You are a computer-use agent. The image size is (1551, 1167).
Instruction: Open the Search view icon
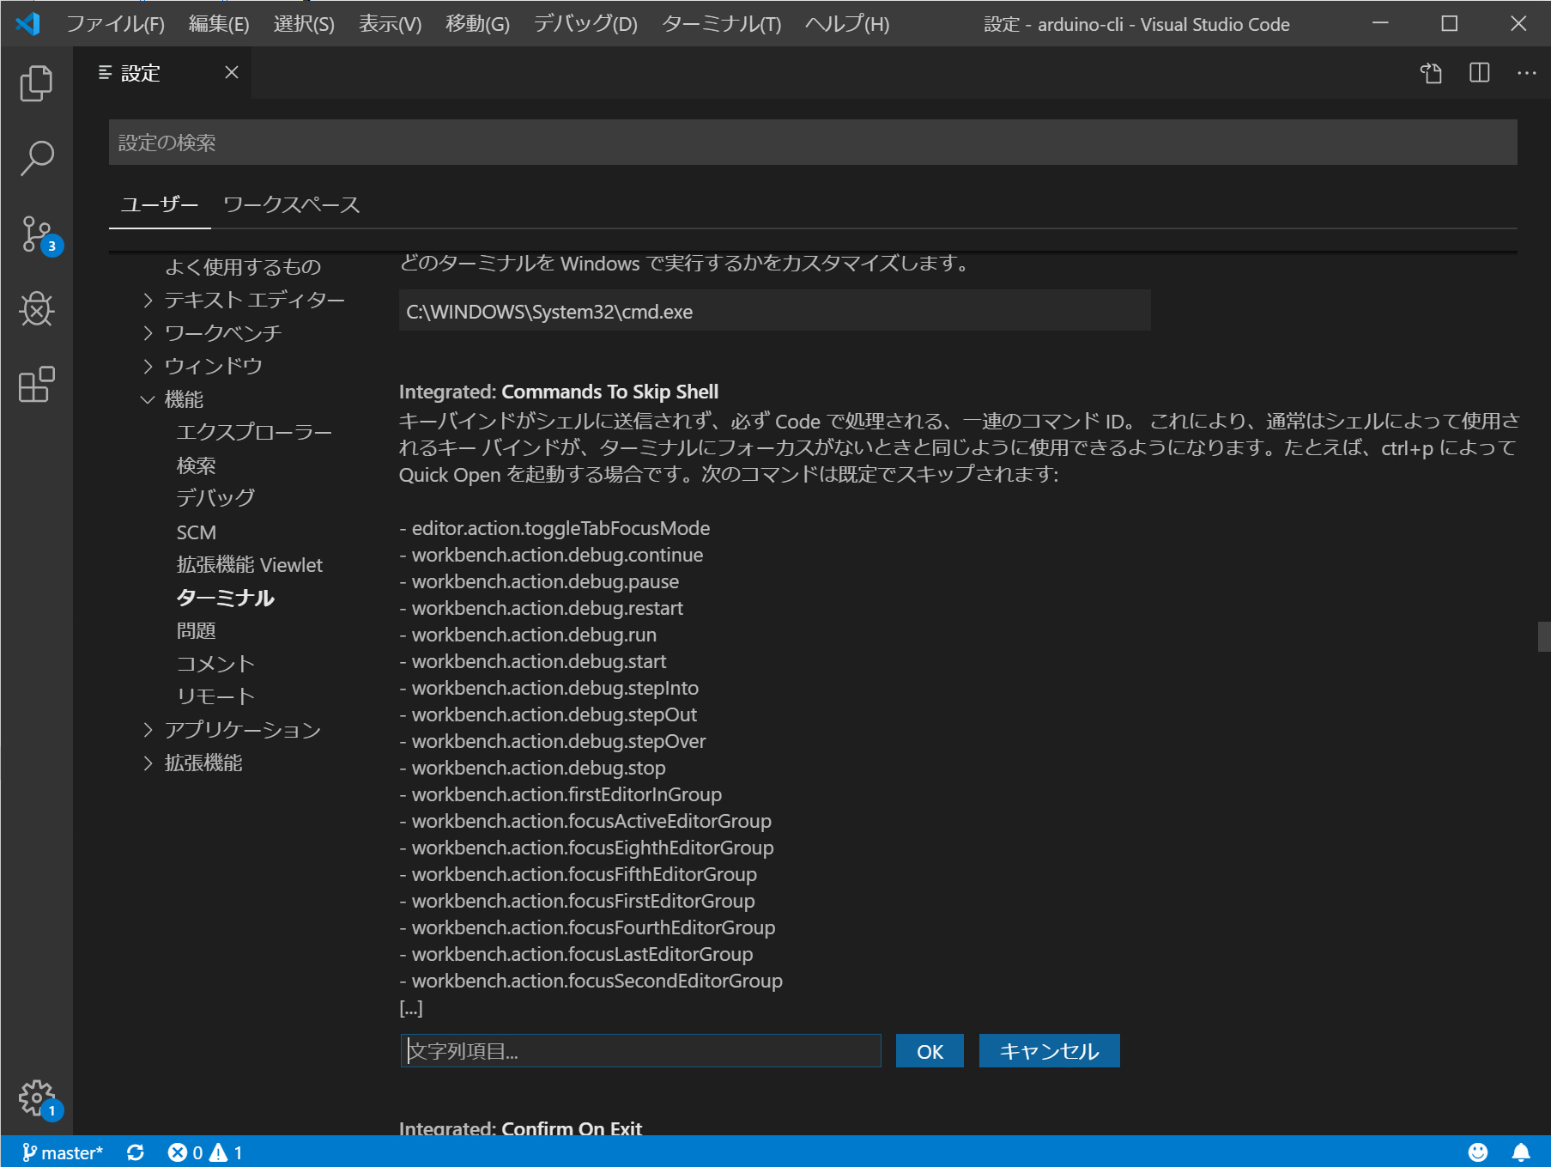(x=36, y=158)
